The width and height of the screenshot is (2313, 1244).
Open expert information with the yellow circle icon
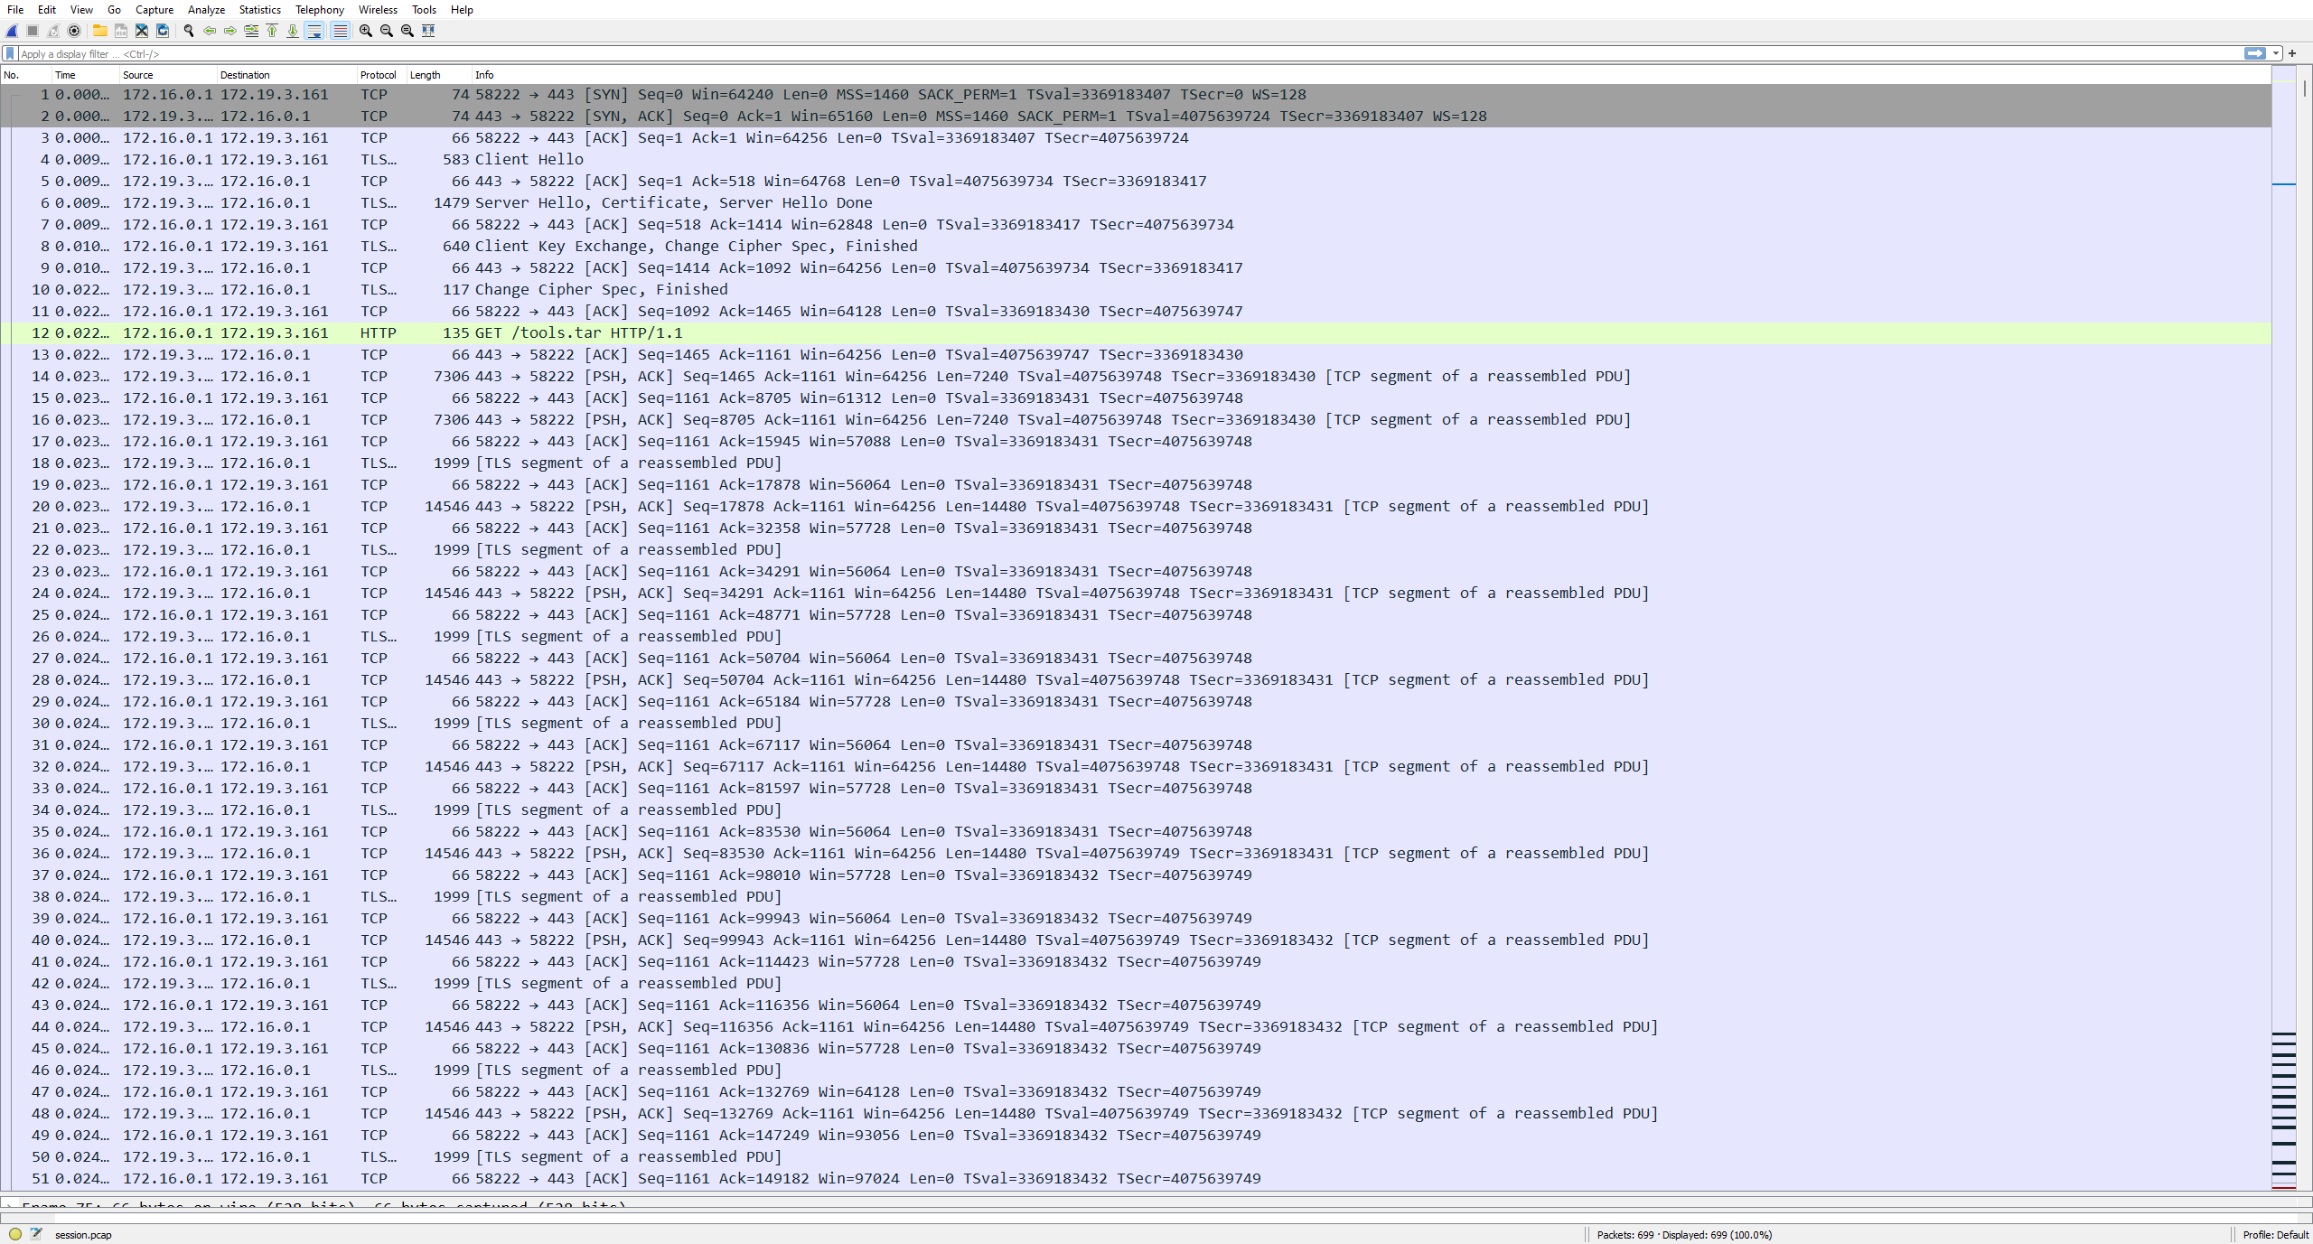[x=15, y=1234]
